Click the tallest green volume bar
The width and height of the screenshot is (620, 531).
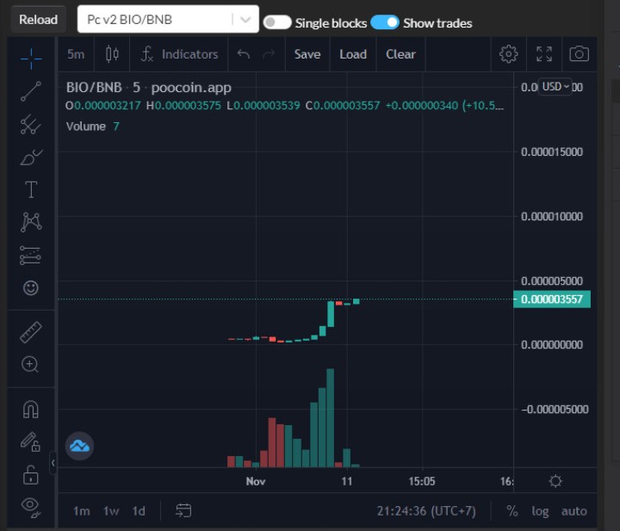click(330, 417)
